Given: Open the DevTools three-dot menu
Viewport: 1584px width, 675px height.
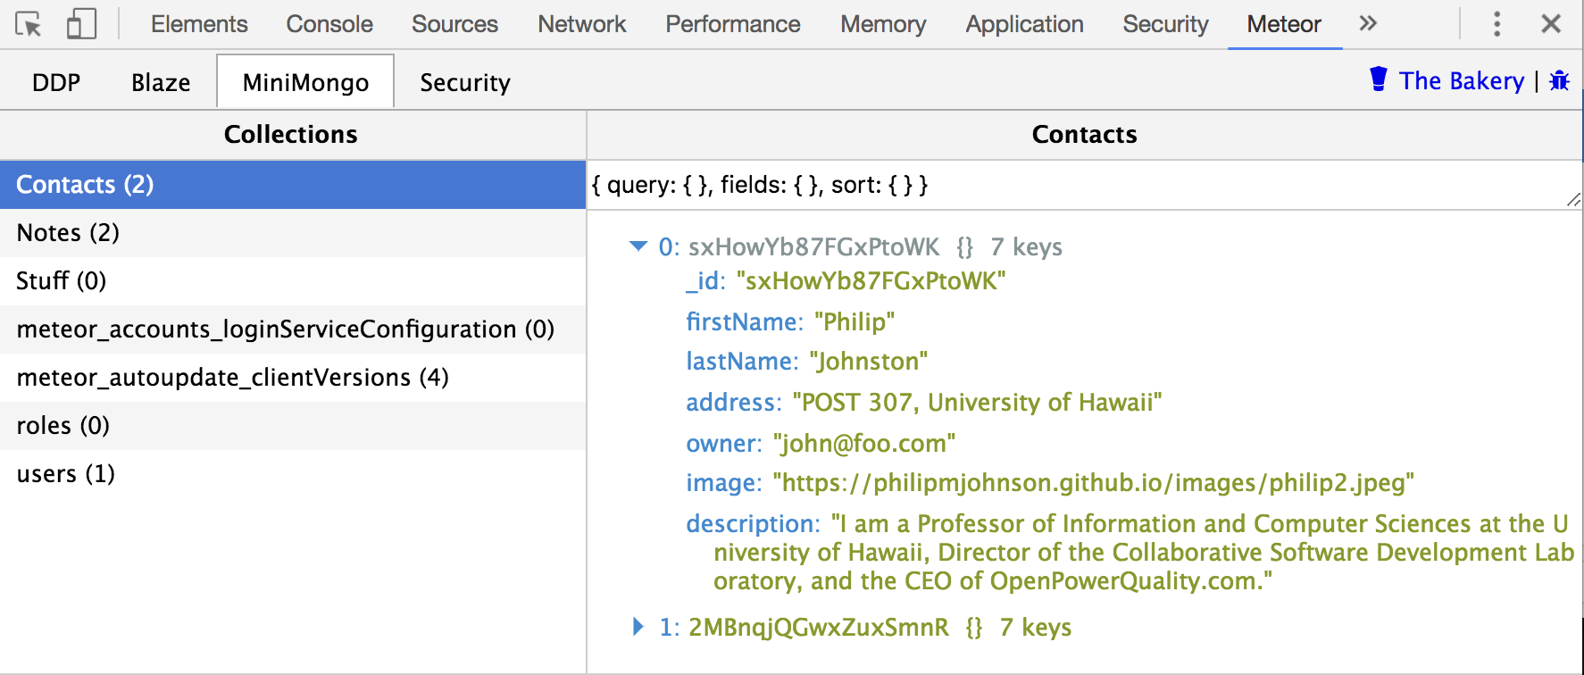Looking at the screenshot, I should tap(1496, 24).
